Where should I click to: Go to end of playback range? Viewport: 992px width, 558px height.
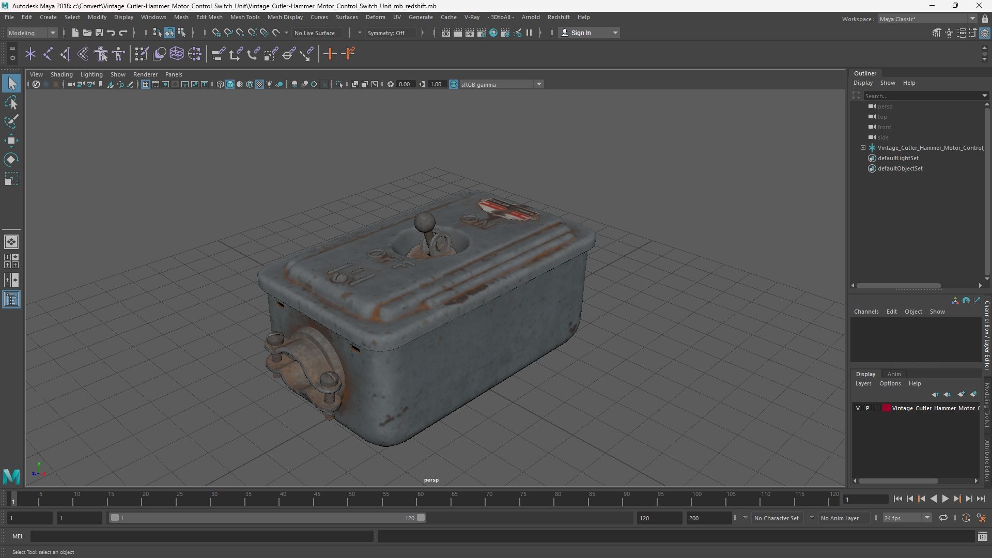981,499
